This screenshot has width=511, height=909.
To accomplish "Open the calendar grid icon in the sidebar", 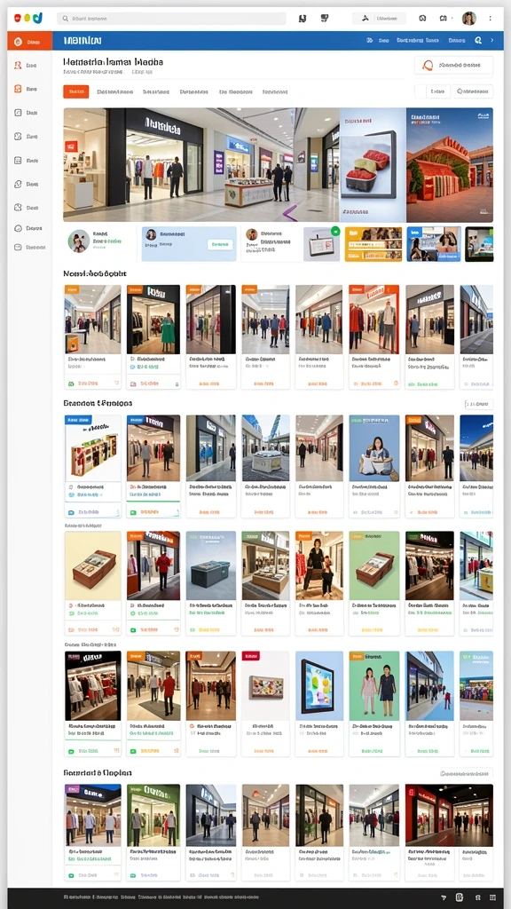I will point(18,160).
